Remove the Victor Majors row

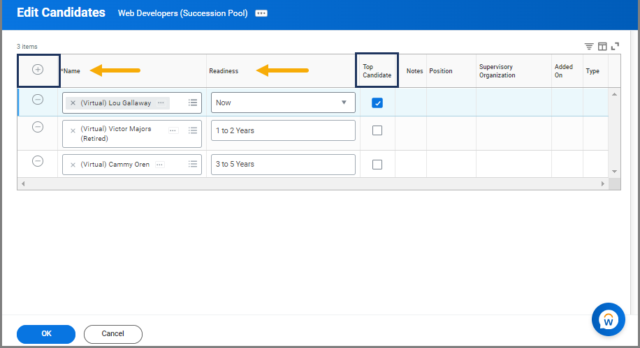click(38, 127)
